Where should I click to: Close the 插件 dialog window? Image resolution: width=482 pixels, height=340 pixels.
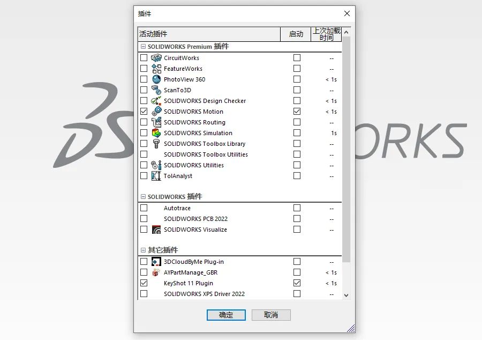(x=347, y=13)
